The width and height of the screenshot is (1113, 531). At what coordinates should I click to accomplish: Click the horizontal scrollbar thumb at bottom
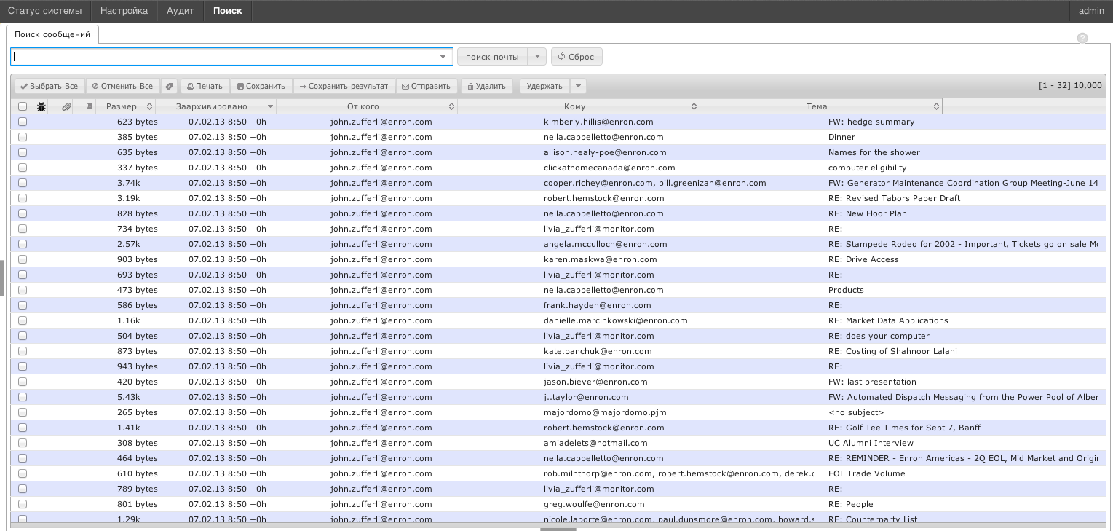(558, 530)
